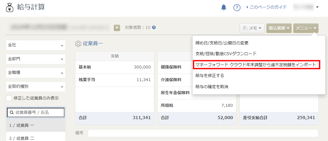Viewport: 328px width, 141px height.
Task: Click the notification bell icon
Action: [224, 7]
